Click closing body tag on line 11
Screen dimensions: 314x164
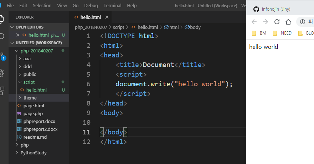[113, 132]
